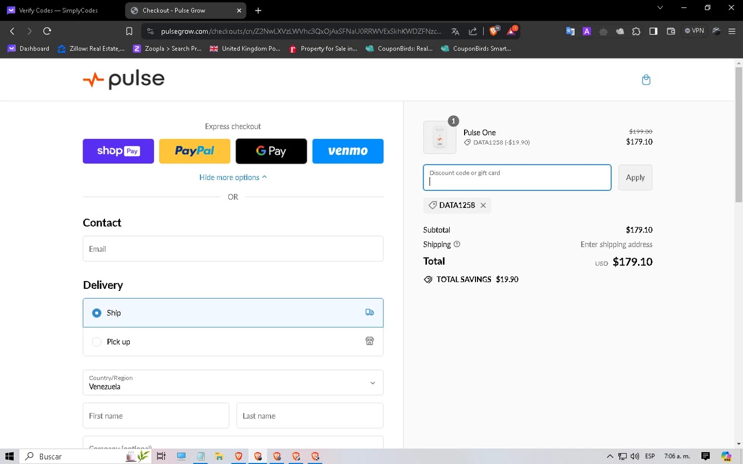Pay with PayPal button

(195, 151)
